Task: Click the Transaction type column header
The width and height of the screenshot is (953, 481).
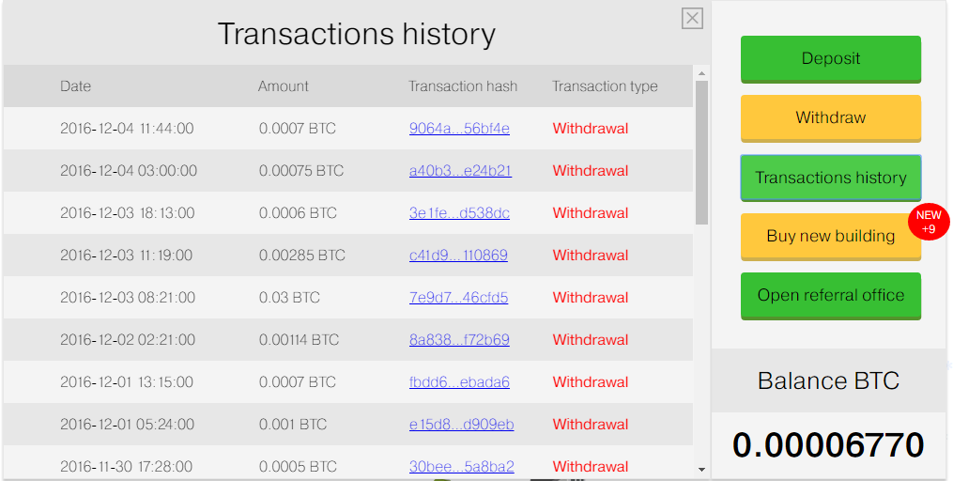Action: pos(605,86)
